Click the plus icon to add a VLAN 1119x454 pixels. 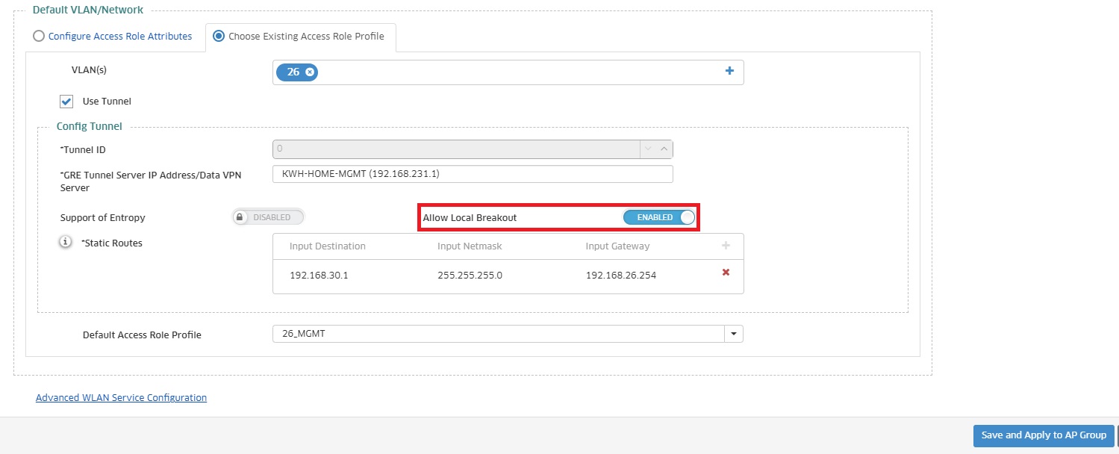[729, 71]
